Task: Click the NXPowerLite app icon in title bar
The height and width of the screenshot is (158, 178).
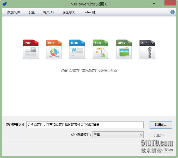Action: point(5,4)
